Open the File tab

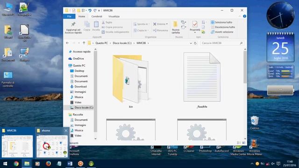69,16
